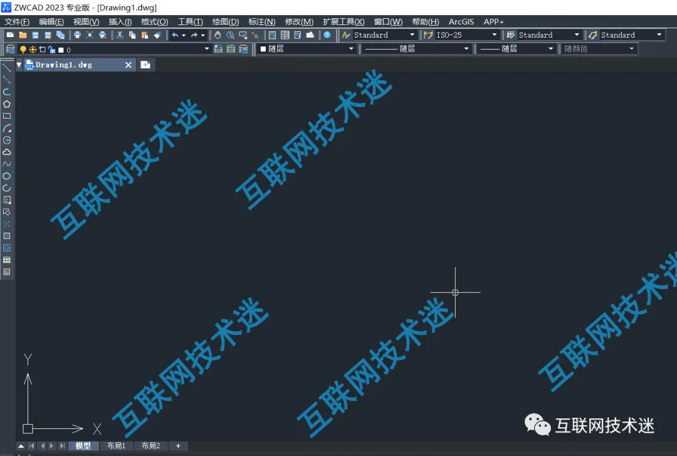Open the 随层 color dropdown
Screen dimensions: 677x456
pos(351,49)
